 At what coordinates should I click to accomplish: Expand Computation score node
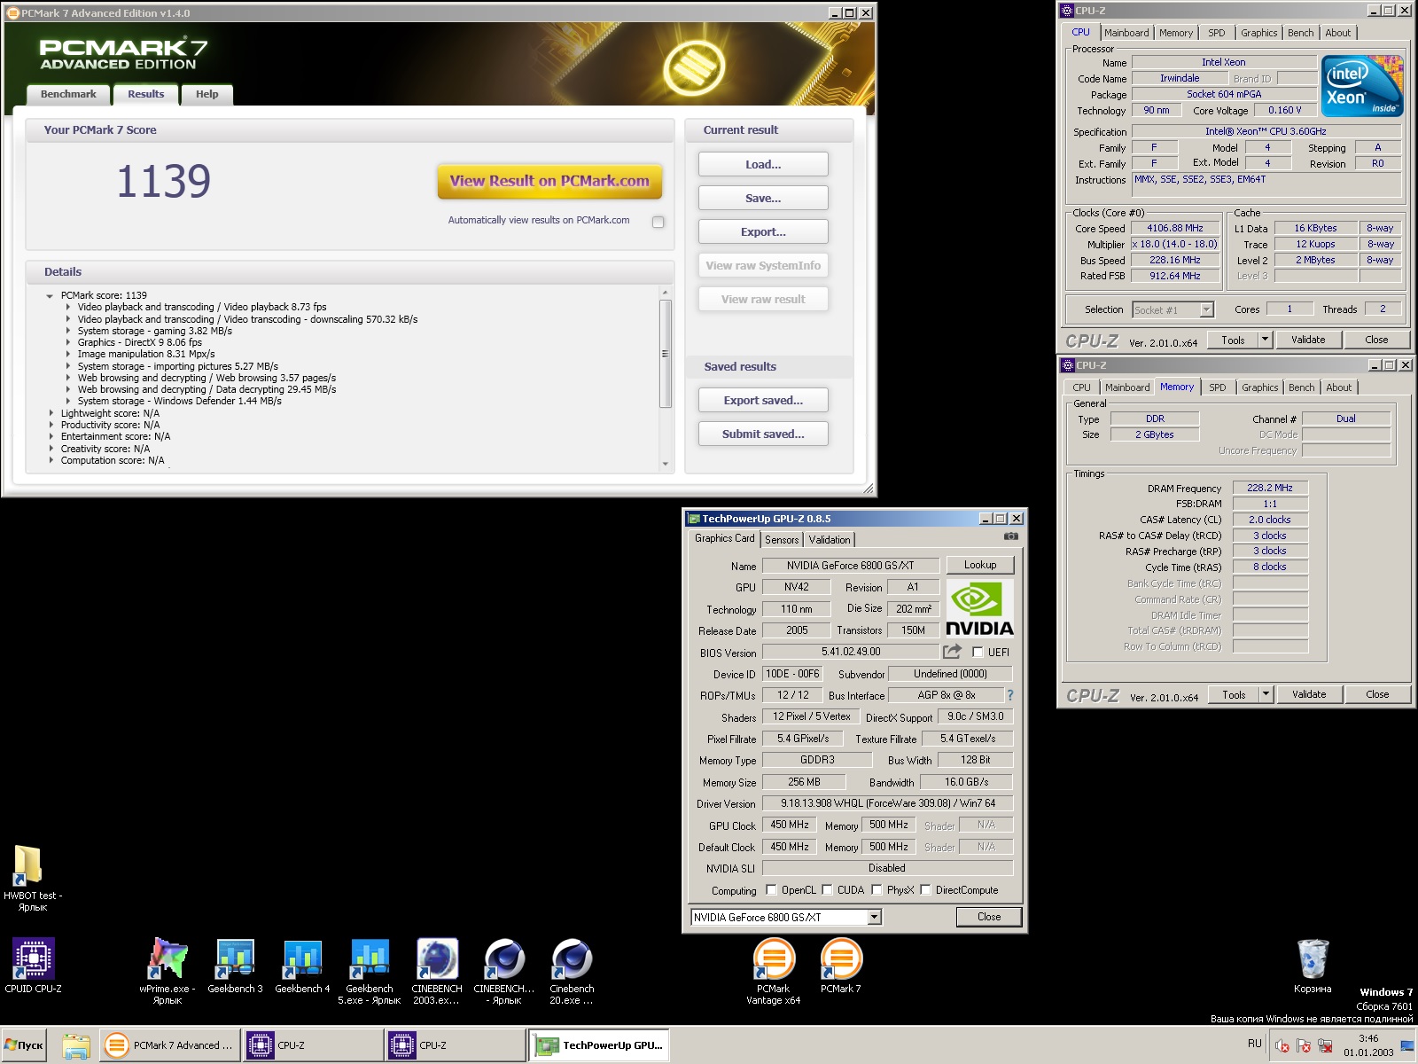coord(51,460)
